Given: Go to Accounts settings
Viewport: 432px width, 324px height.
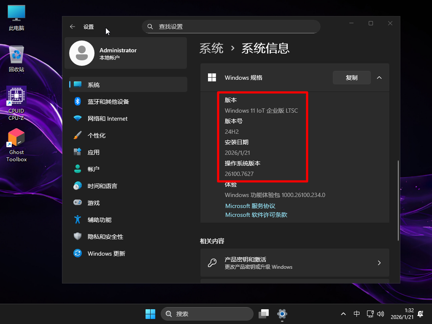Looking at the screenshot, I should coord(93,169).
